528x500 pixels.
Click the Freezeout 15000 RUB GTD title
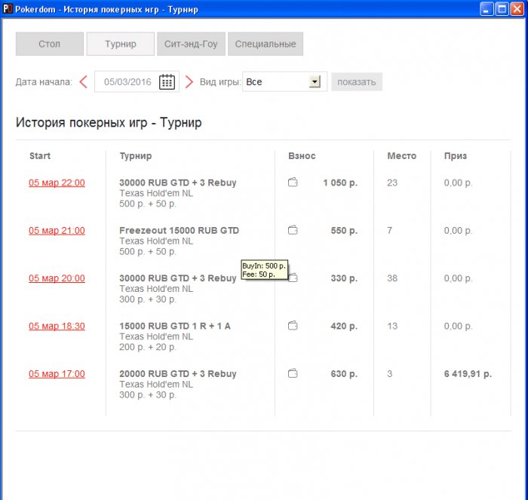(x=180, y=230)
